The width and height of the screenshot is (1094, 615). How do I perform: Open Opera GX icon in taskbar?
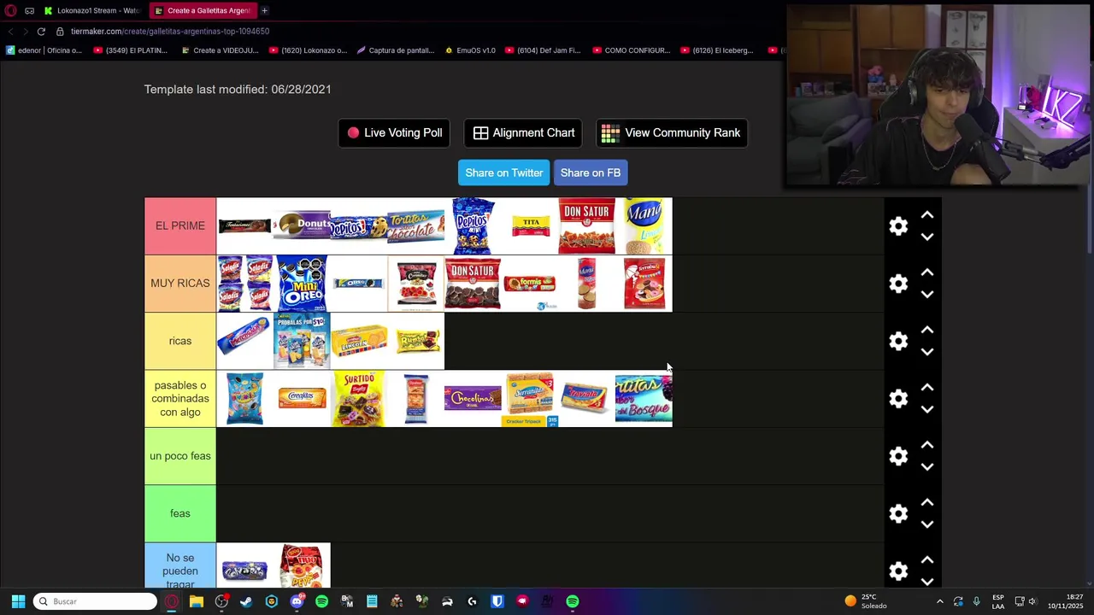pos(172,601)
